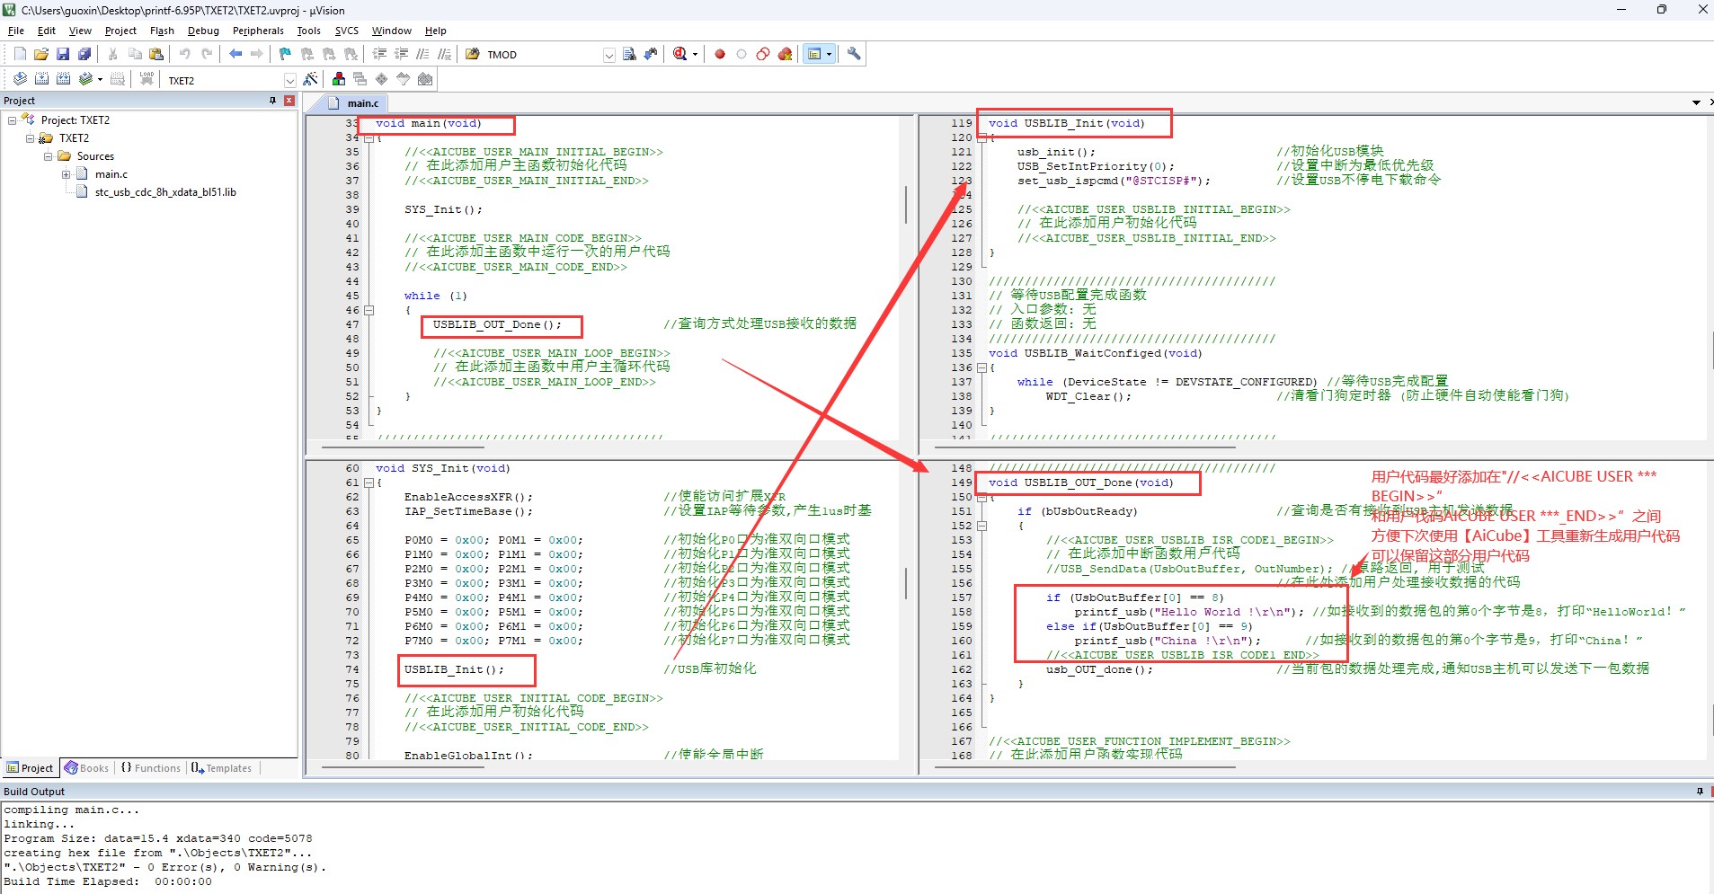Viewport: 1714px width, 894px height.
Task: Toggle auto-hide pin on the Project panel
Action: click(273, 101)
